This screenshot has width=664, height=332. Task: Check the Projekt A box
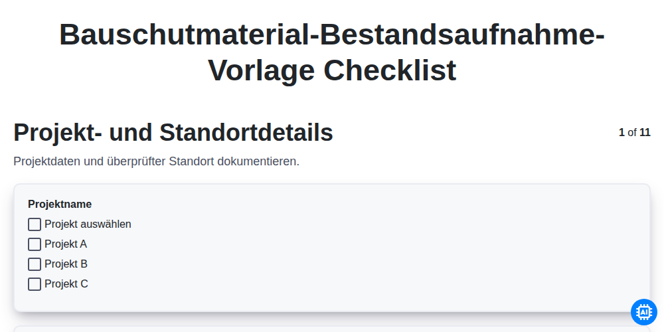click(35, 244)
